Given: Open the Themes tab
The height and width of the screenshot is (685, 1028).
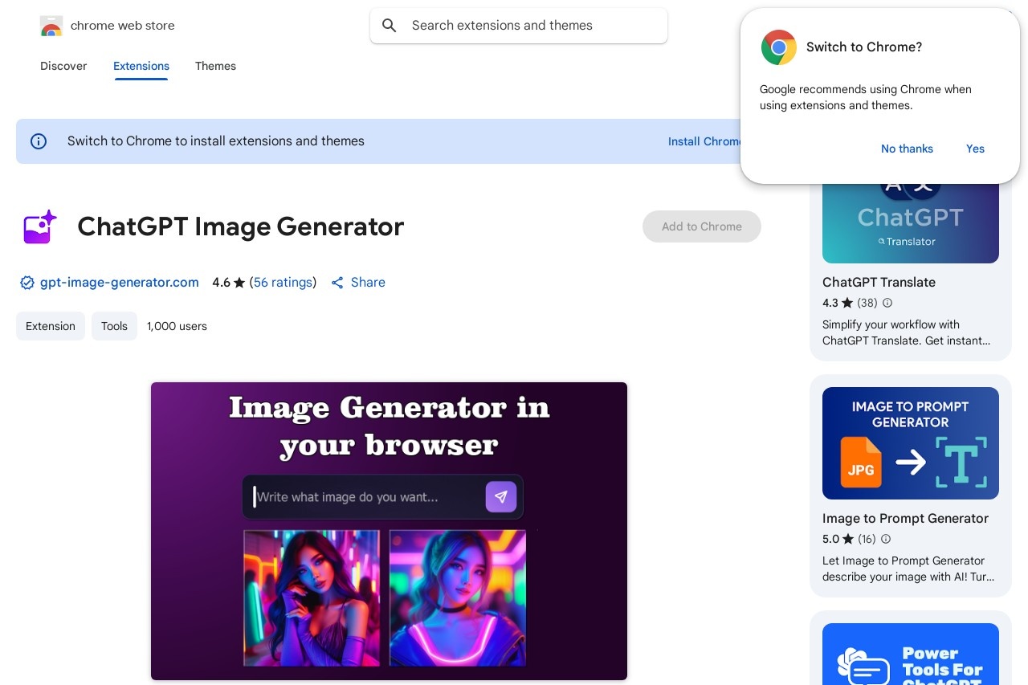Looking at the screenshot, I should pyautogui.click(x=215, y=66).
